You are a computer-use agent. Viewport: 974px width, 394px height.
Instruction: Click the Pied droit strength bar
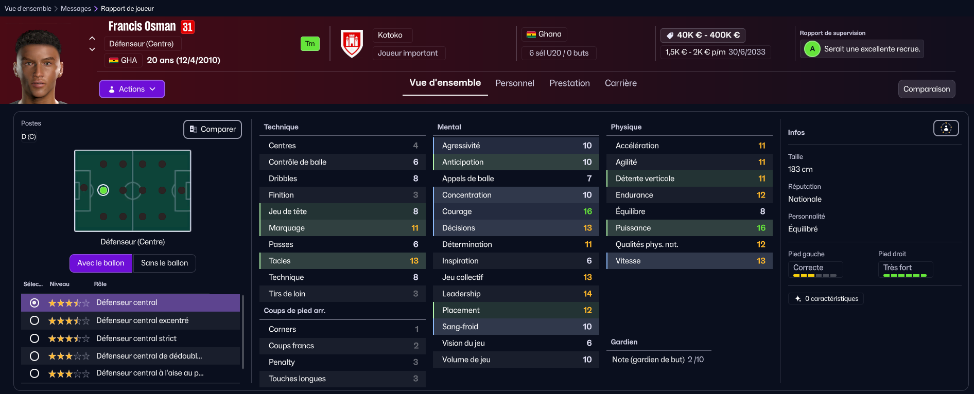tap(905, 276)
